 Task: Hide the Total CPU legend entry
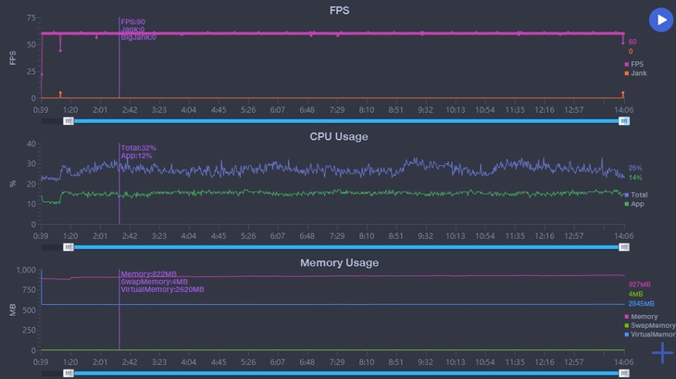[636, 195]
